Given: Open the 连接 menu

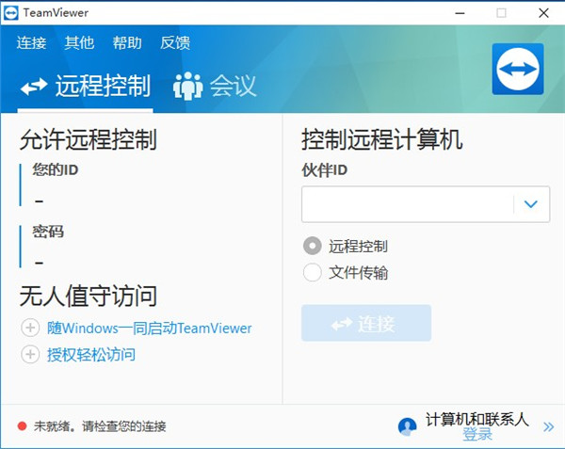Looking at the screenshot, I should pos(31,43).
